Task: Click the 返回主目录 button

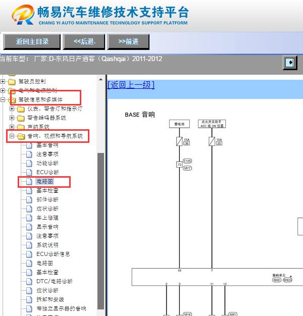Action: 32,42
